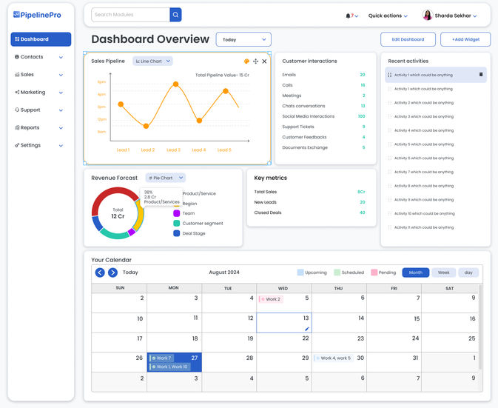The height and width of the screenshot is (408, 498).
Task: Expand the Contacts menu chevron
Action: [x=61, y=57]
